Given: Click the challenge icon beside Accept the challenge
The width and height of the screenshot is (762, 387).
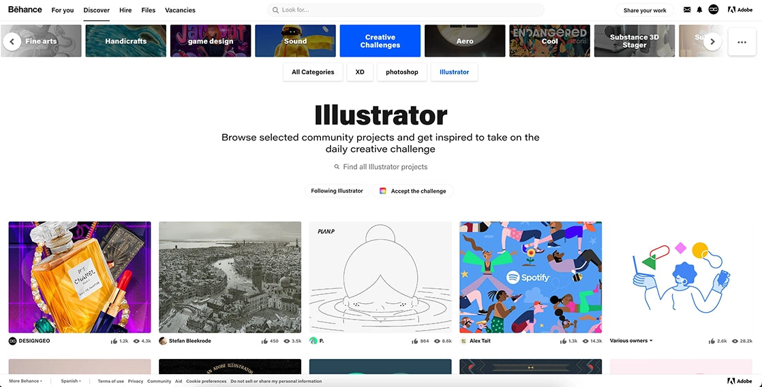Looking at the screenshot, I should (383, 191).
